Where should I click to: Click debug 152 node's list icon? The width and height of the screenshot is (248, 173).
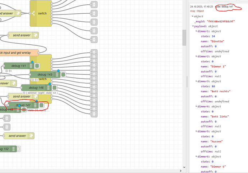tap(13, 149)
